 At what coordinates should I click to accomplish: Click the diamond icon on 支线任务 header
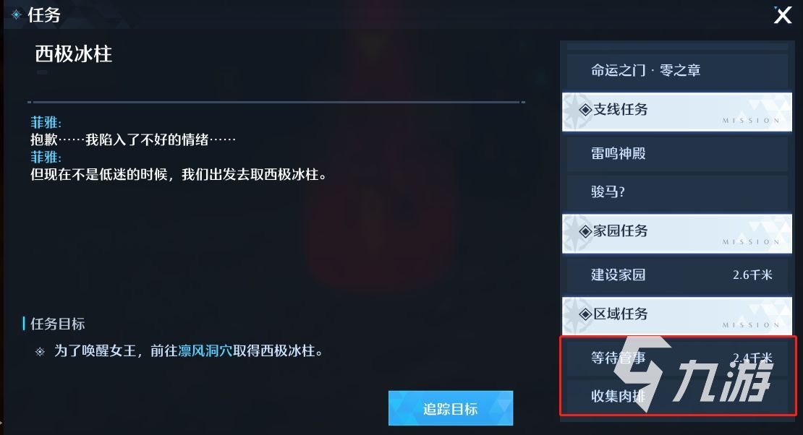585,110
